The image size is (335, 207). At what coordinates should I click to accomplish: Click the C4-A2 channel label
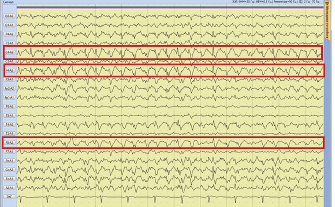tap(9, 52)
